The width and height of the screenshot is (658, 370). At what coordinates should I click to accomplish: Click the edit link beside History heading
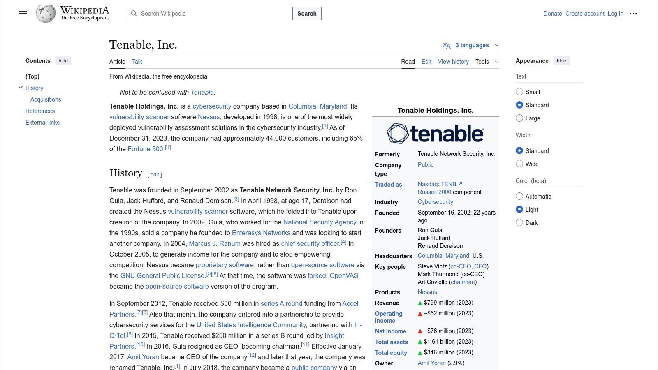tap(154, 174)
